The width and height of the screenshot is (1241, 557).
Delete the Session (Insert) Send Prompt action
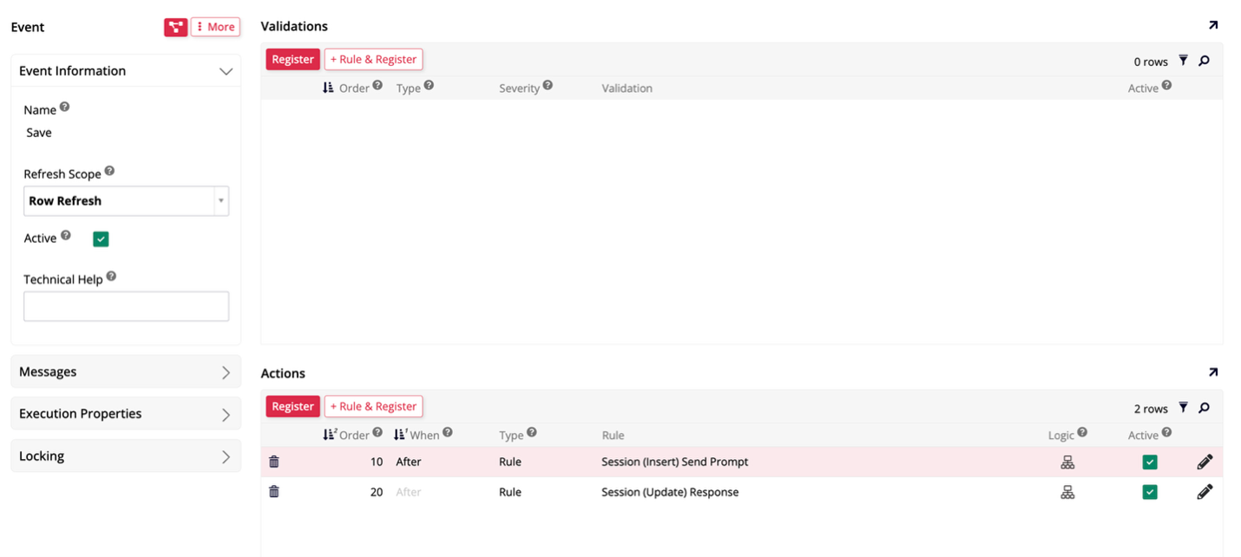click(274, 462)
